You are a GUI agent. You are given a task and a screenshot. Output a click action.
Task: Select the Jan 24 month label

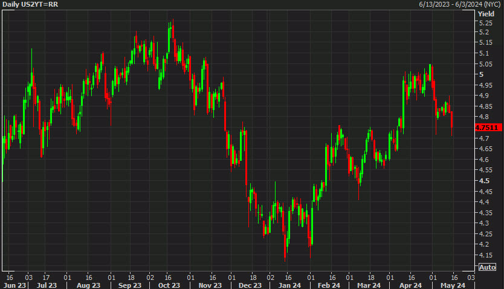click(289, 285)
